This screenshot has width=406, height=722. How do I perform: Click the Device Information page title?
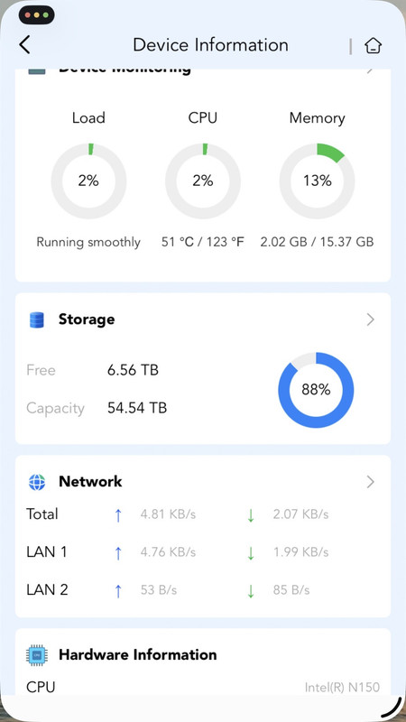coord(211,45)
